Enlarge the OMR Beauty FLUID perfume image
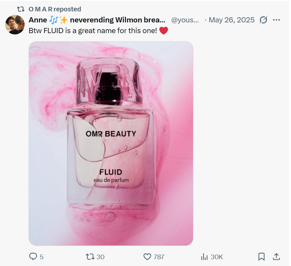This screenshot has width=291, height=266. [111, 143]
